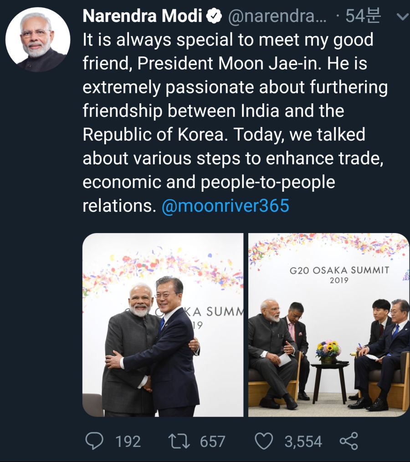Click the flower bouquet on the table
The height and width of the screenshot is (462, 410).
(x=328, y=350)
